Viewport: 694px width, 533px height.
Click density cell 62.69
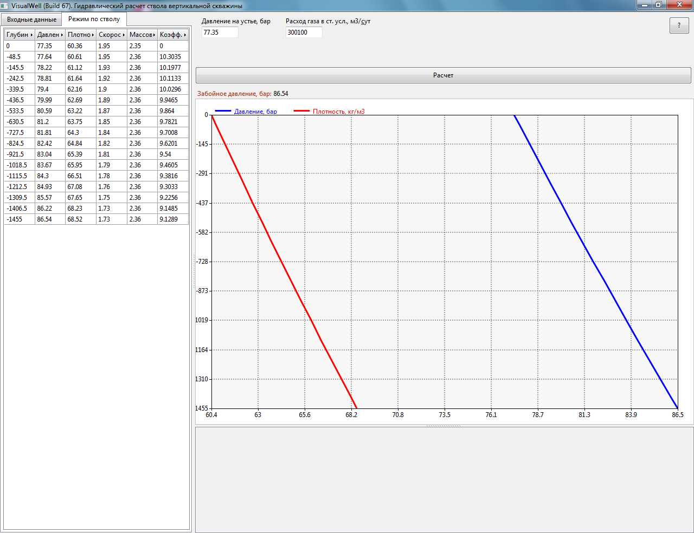(81, 100)
